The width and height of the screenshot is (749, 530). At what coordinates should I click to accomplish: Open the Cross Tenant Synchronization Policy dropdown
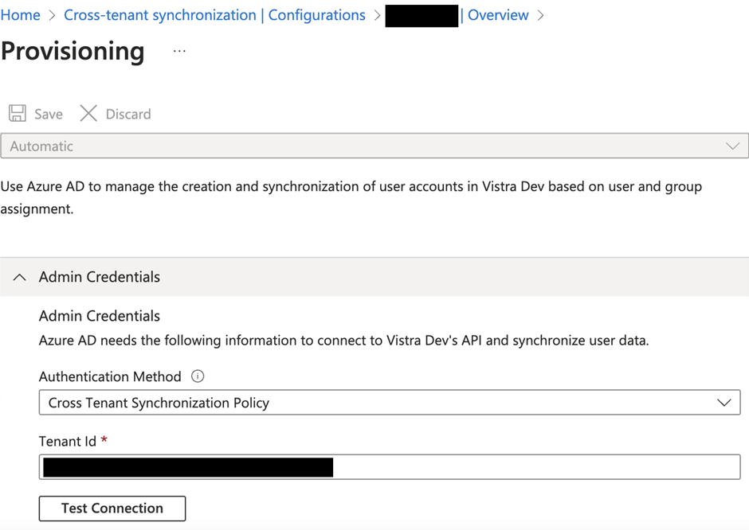(x=390, y=402)
